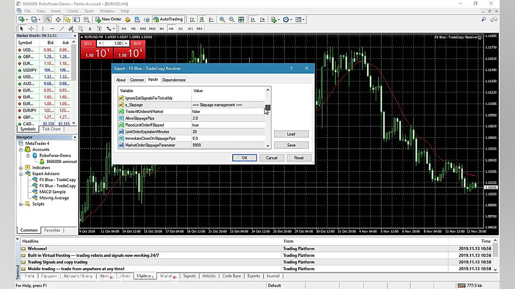The height and width of the screenshot is (289, 515).
Task: Toggle the Terminal panel toolbar icon
Action: 77,20
